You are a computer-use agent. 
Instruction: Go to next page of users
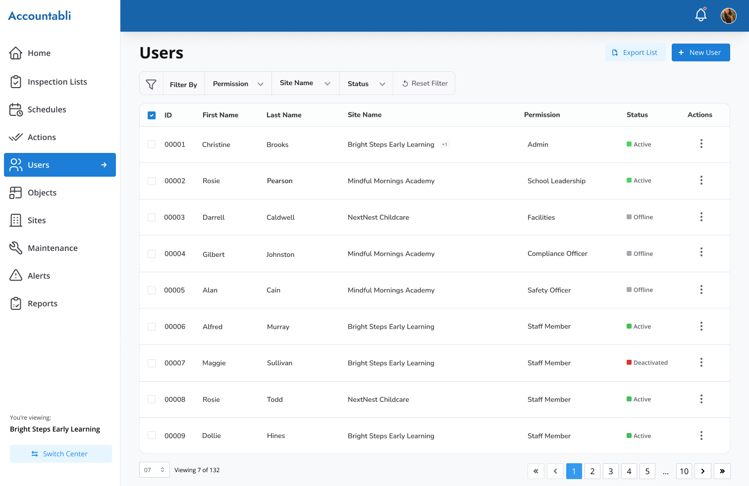(703, 471)
